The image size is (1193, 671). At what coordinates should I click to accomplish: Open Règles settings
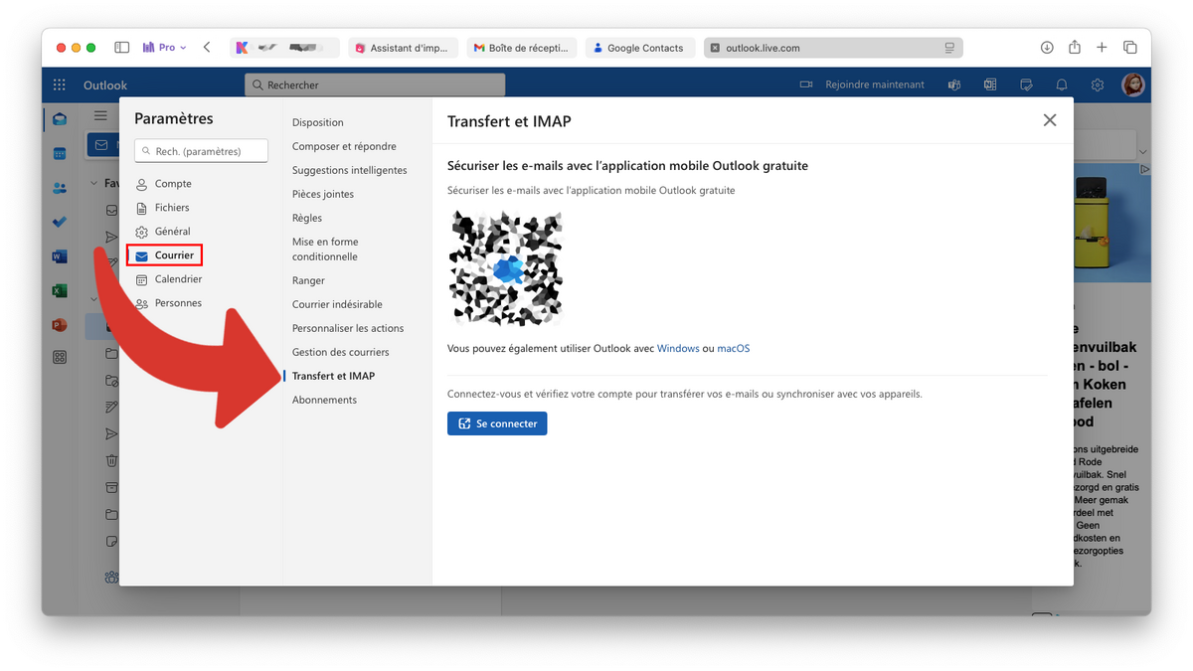coord(307,218)
